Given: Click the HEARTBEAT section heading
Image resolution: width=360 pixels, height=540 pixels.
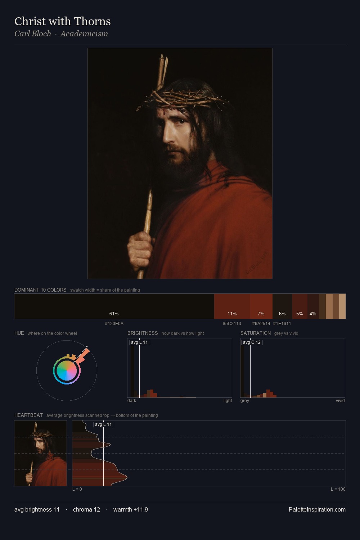Looking at the screenshot, I should click(x=28, y=415).
